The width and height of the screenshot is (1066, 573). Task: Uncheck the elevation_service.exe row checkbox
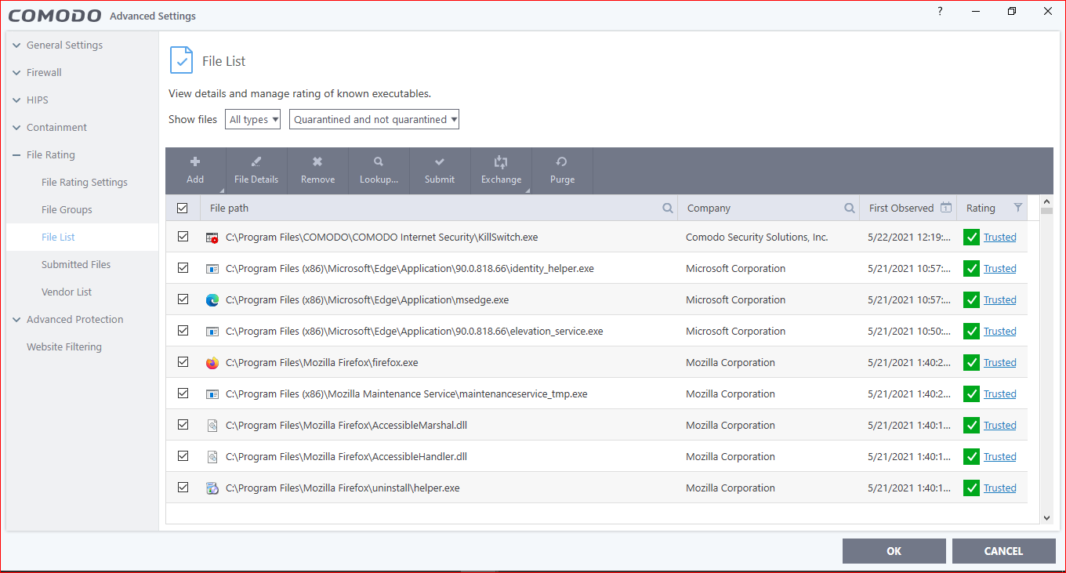tap(183, 330)
